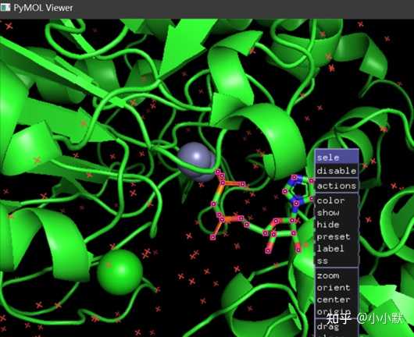Select 'hide' in the selection menu
414x337 pixels.
click(337, 225)
